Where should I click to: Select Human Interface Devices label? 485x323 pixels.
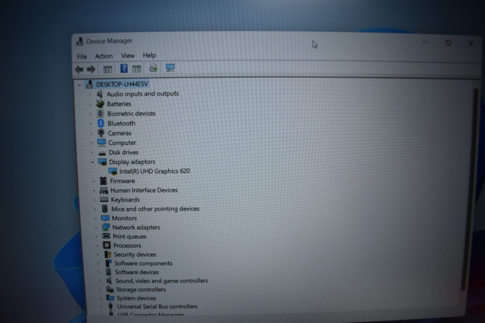pyautogui.click(x=144, y=190)
